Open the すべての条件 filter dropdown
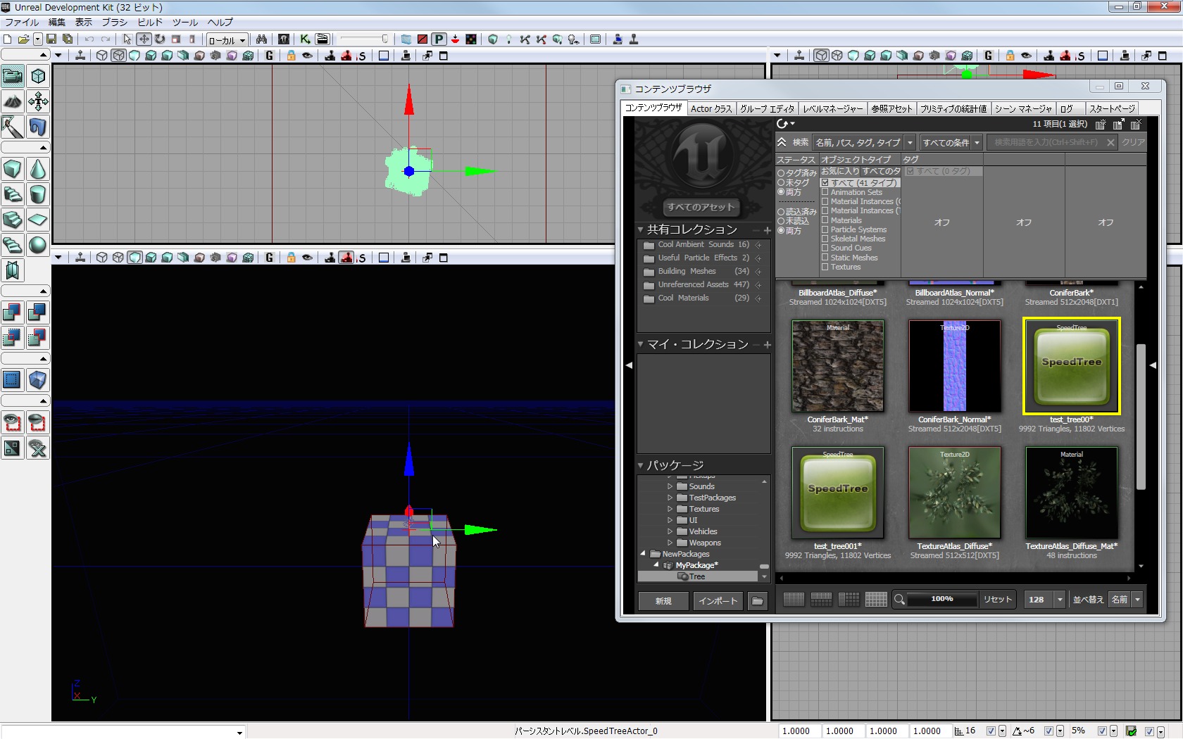 [x=951, y=143]
